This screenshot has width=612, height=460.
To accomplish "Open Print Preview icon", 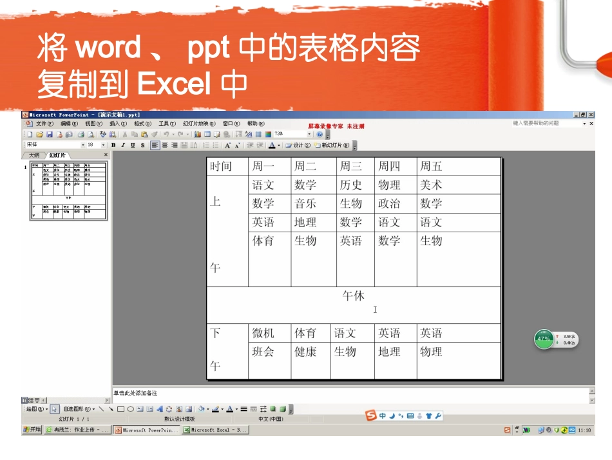I will (x=91, y=134).
